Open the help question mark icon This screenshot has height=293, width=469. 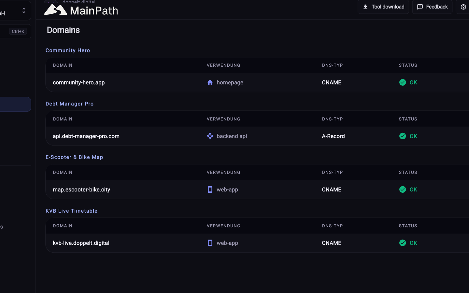(463, 7)
